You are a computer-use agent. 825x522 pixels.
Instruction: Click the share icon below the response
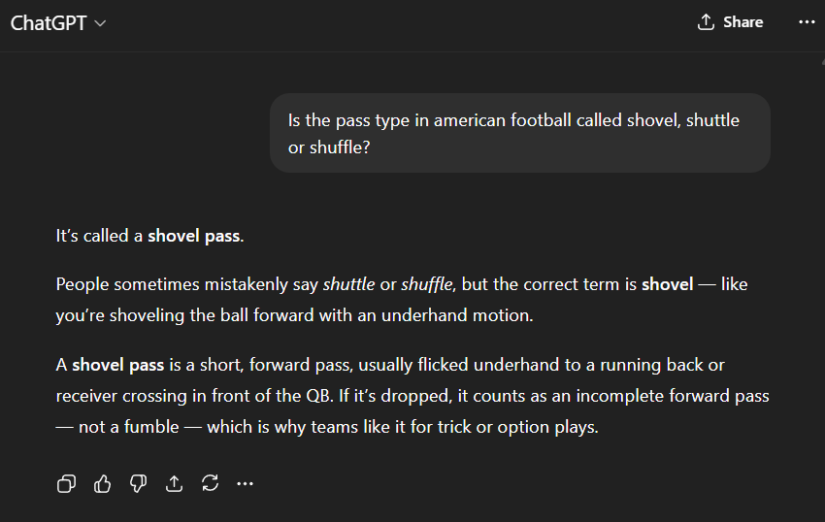click(x=174, y=483)
